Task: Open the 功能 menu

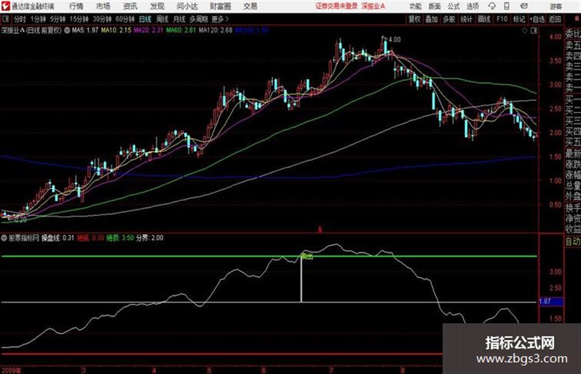Action: [x=416, y=6]
